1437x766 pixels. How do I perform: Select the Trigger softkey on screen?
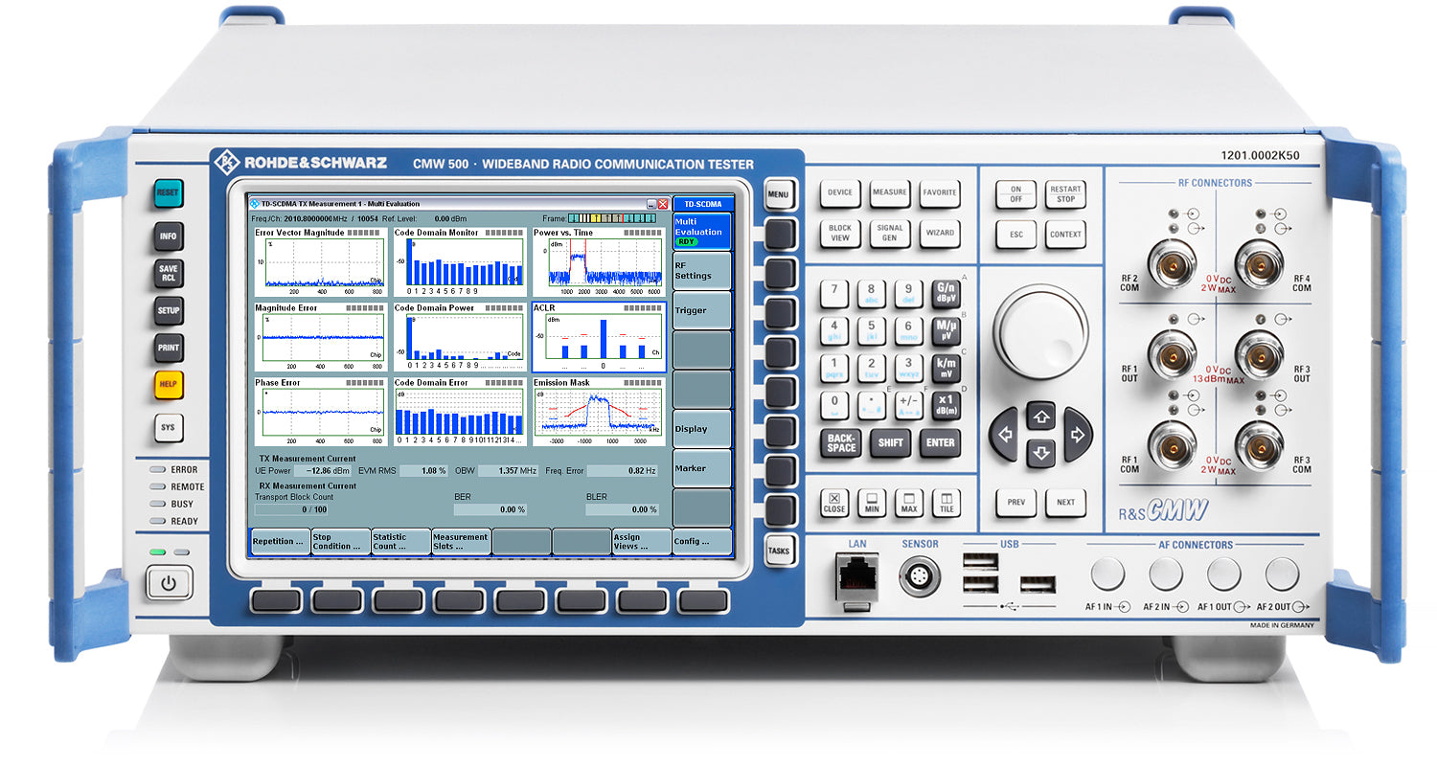click(701, 311)
